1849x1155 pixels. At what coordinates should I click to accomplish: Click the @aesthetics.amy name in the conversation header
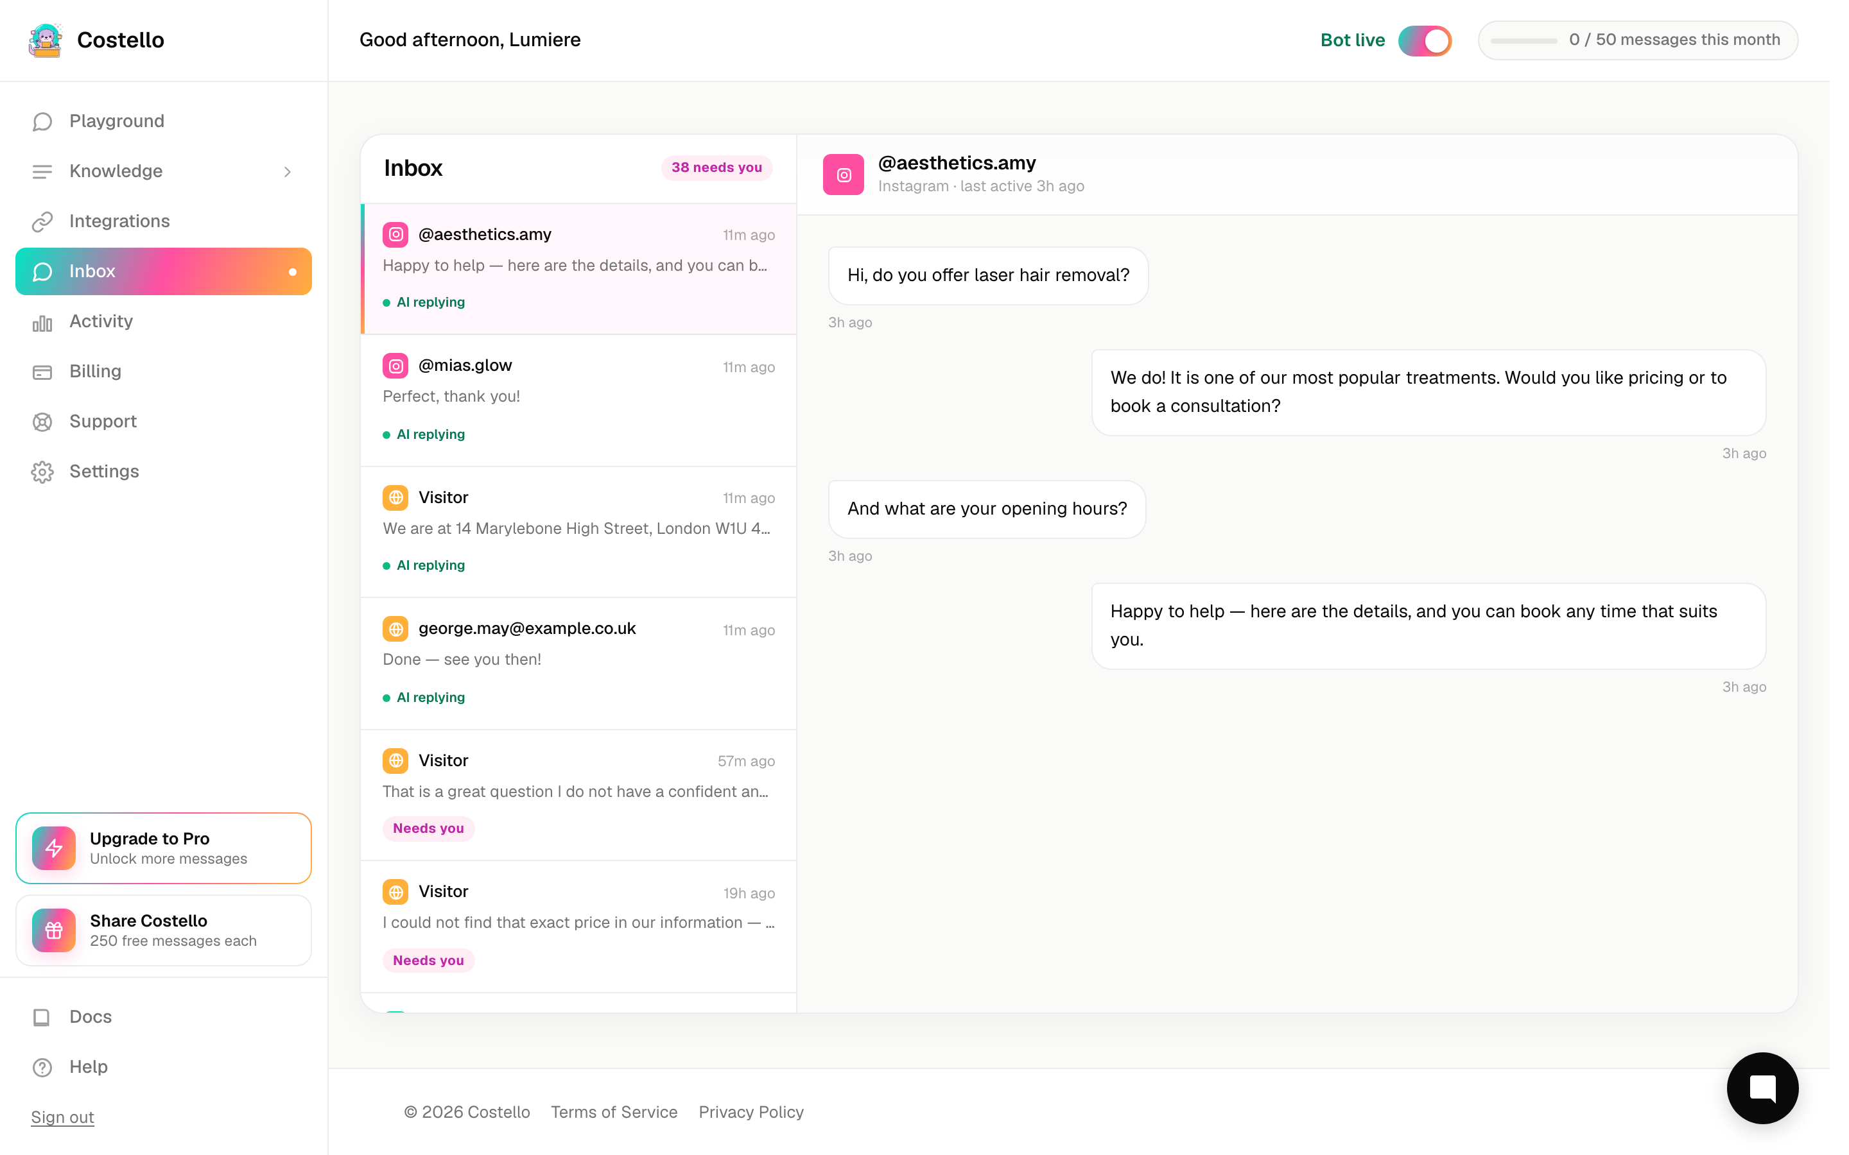pos(957,164)
